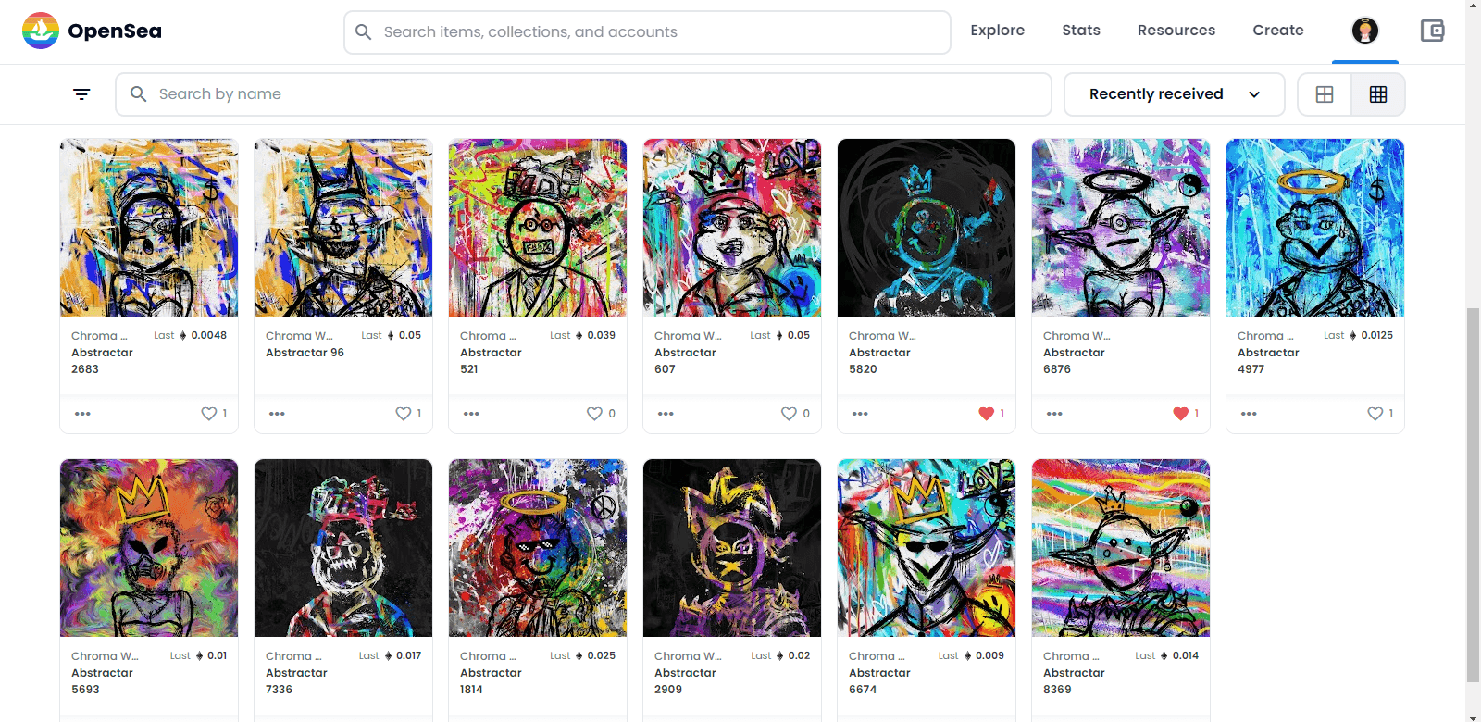Open Abstractar 96 item title link
1481x722 pixels.
pyautogui.click(x=305, y=353)
